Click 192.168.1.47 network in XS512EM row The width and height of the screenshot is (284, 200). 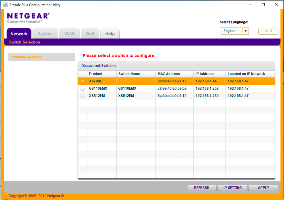pos(238,96)
